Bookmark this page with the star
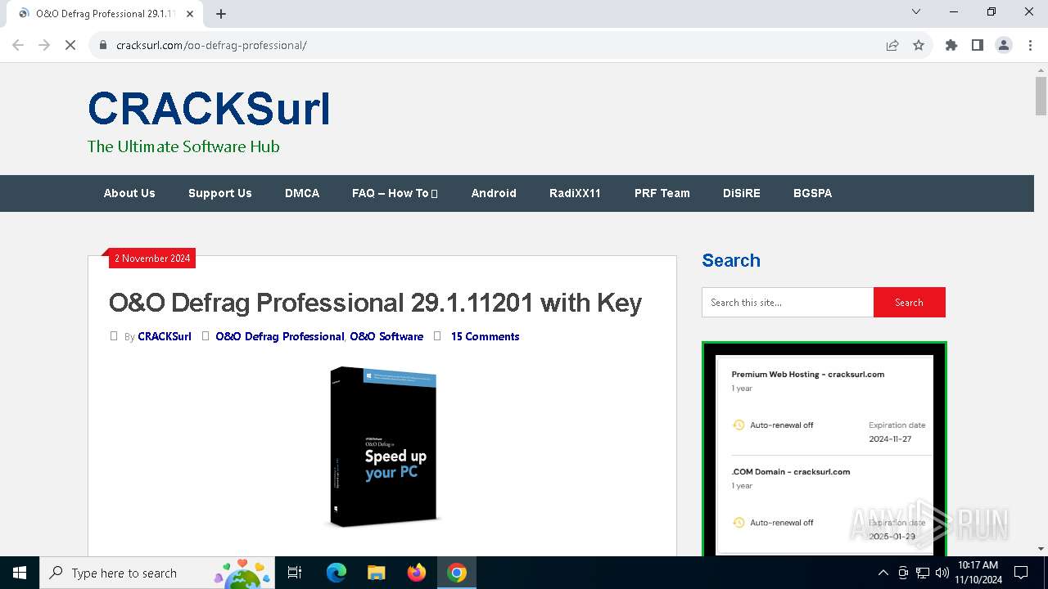The height and width of the screenshot is (589, 1048). click(x=919, y=45)
